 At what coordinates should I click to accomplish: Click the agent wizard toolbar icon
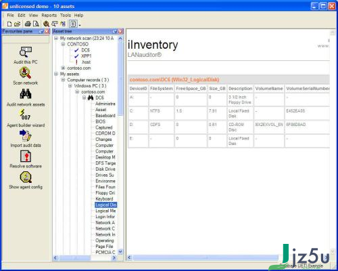pyautogui.click(x=63, y=24)
